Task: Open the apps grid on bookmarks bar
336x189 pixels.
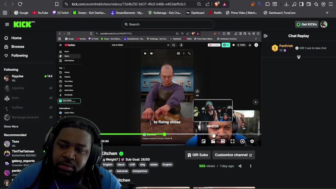Action: click(5, 13)
